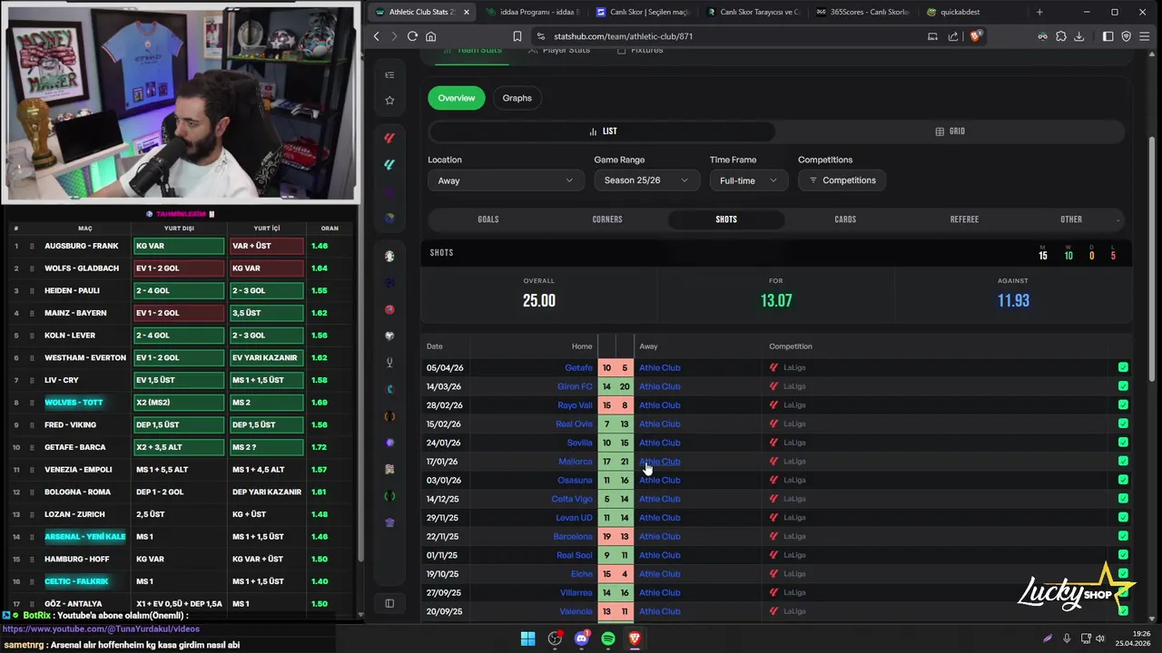Image resolution: width=1162 pixels, height=653 pixels.
Task: Uncheck the Barcelona 22/11/25 match checkbox
Action: (1123, 536)
